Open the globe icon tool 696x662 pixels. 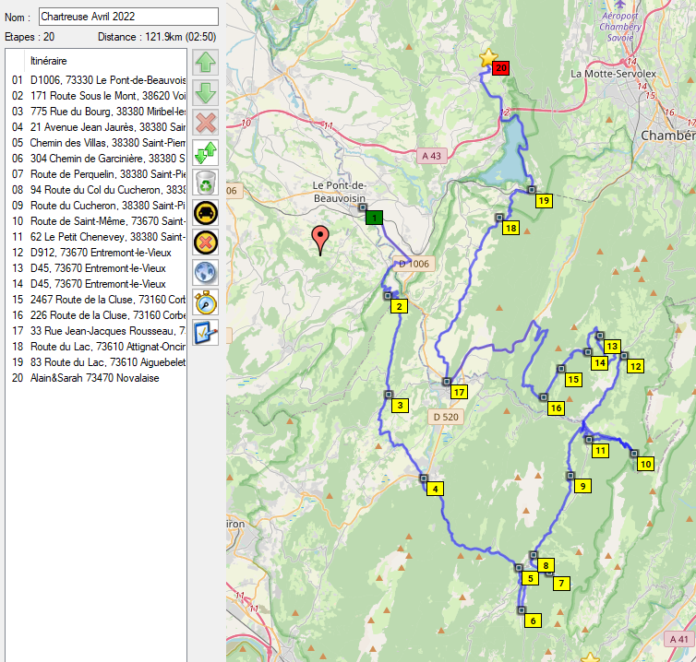tap(206, 273)
